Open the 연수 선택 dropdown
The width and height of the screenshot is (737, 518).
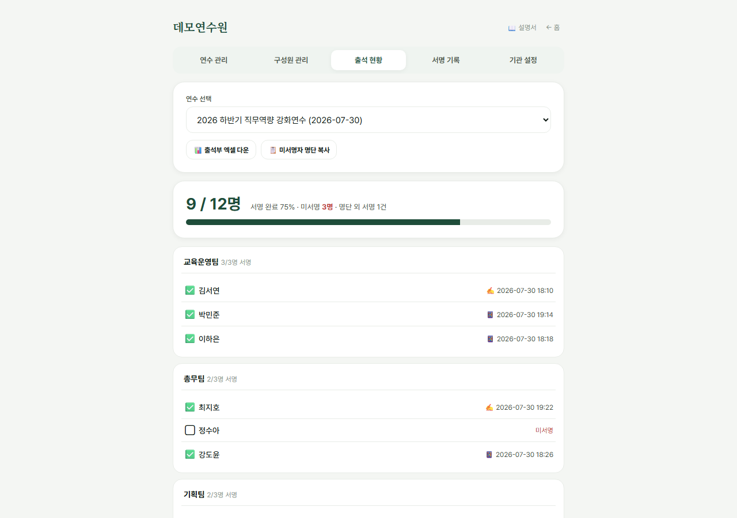[368, 120]
